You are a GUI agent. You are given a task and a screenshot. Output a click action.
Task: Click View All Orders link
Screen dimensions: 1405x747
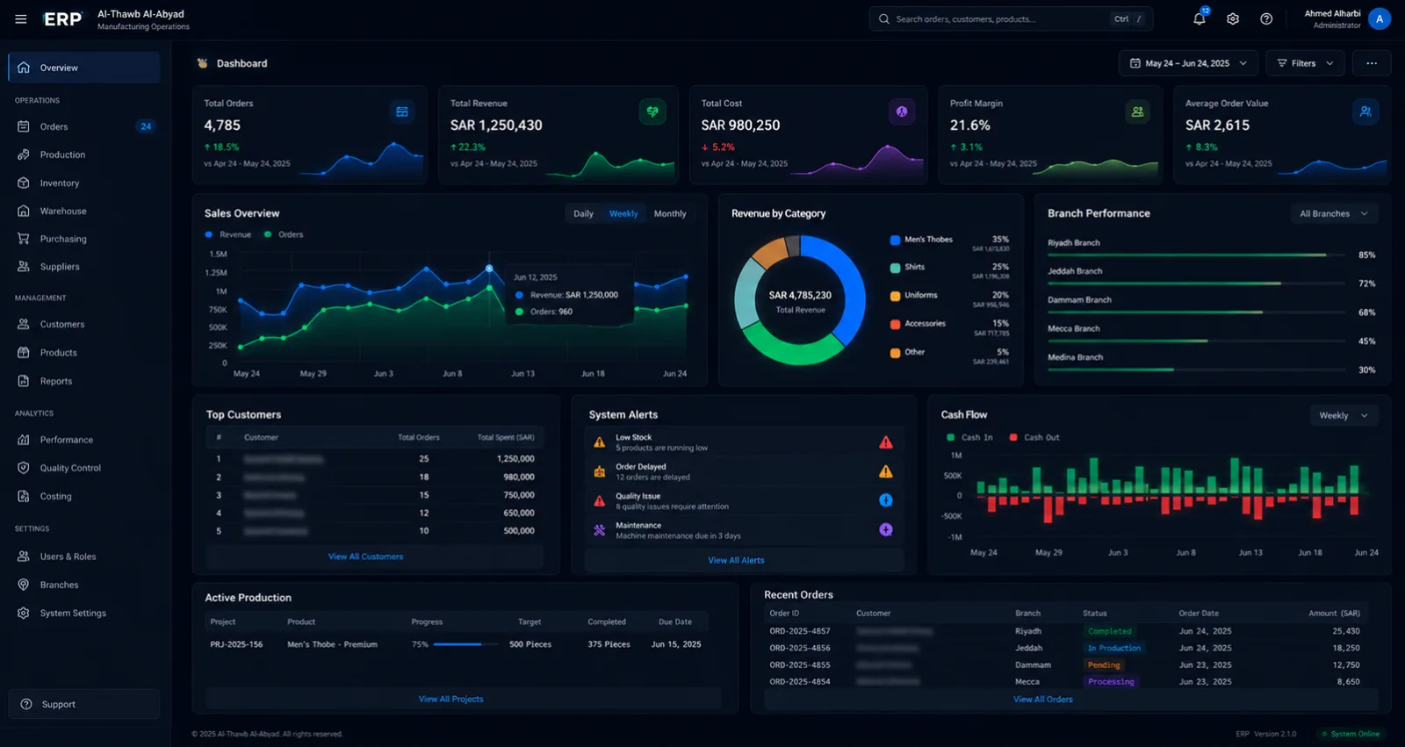[x=1043, y=700]
